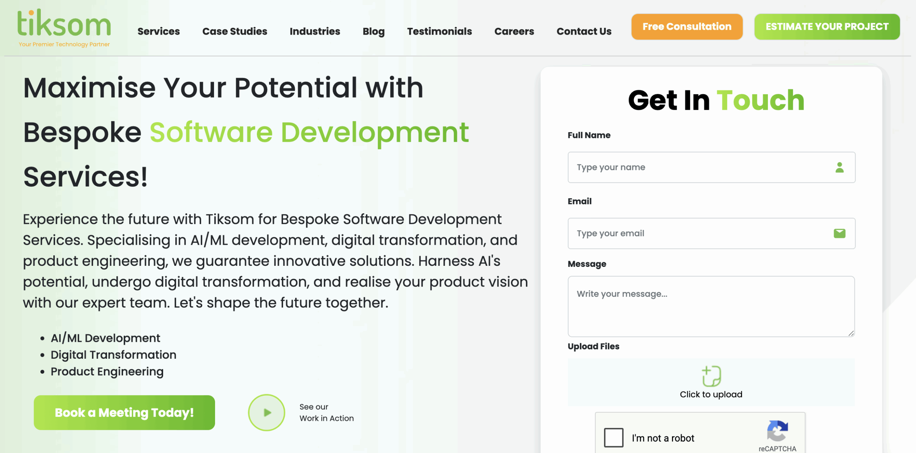Click the tiksom logo
The height and width of the screenshot is (453, 916).
(x=64, y=28)
